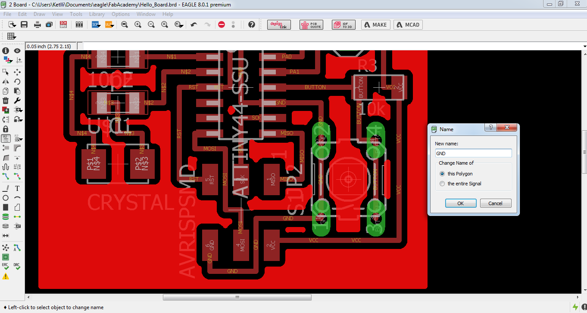Open the Options menu
Viewport: 587px width, 313px height.
click(121, 14)
